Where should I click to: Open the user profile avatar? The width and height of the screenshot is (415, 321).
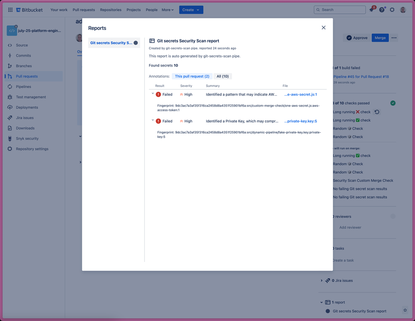pos(403,10)
